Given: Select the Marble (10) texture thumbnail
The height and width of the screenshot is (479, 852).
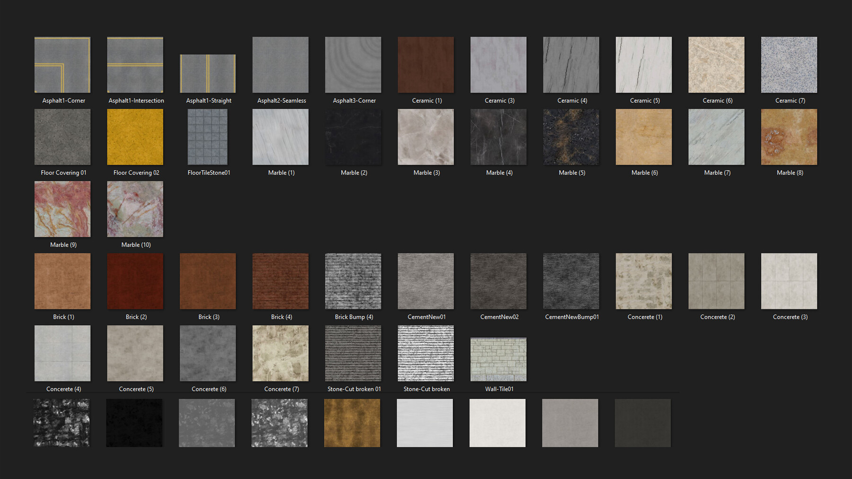Looking at the screenshot, I should pos(135,209).
